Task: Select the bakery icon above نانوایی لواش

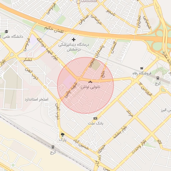Action: click(90, 82)
